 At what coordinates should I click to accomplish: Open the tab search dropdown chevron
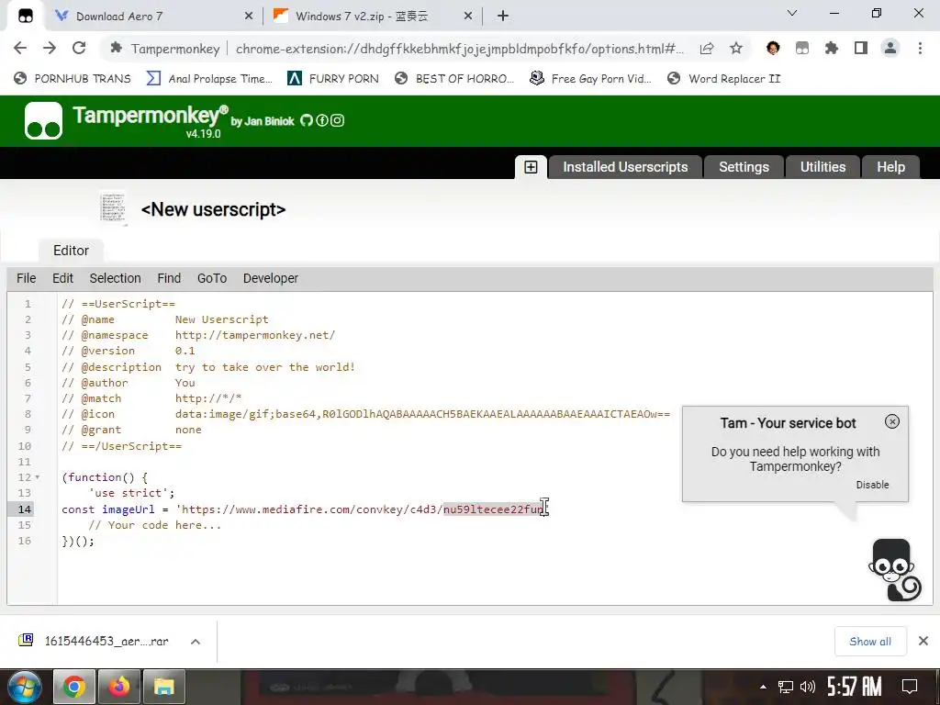pyautogui.click(x=792, y=13)
